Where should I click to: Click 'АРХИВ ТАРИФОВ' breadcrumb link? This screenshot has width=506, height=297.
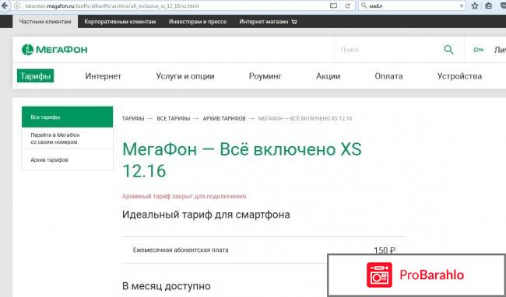coord(224,118)
